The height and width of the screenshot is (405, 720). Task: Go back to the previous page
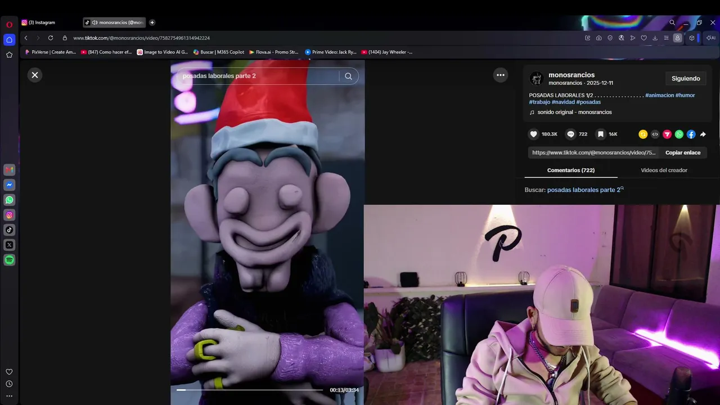(26, 38)
